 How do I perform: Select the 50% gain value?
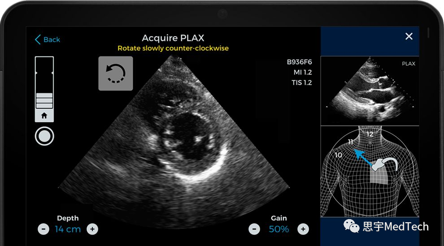click(x=279, y=229)
